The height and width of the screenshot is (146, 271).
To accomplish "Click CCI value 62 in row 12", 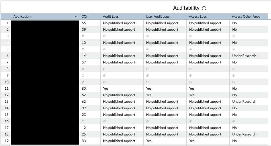I will click(x=84, y=95).
